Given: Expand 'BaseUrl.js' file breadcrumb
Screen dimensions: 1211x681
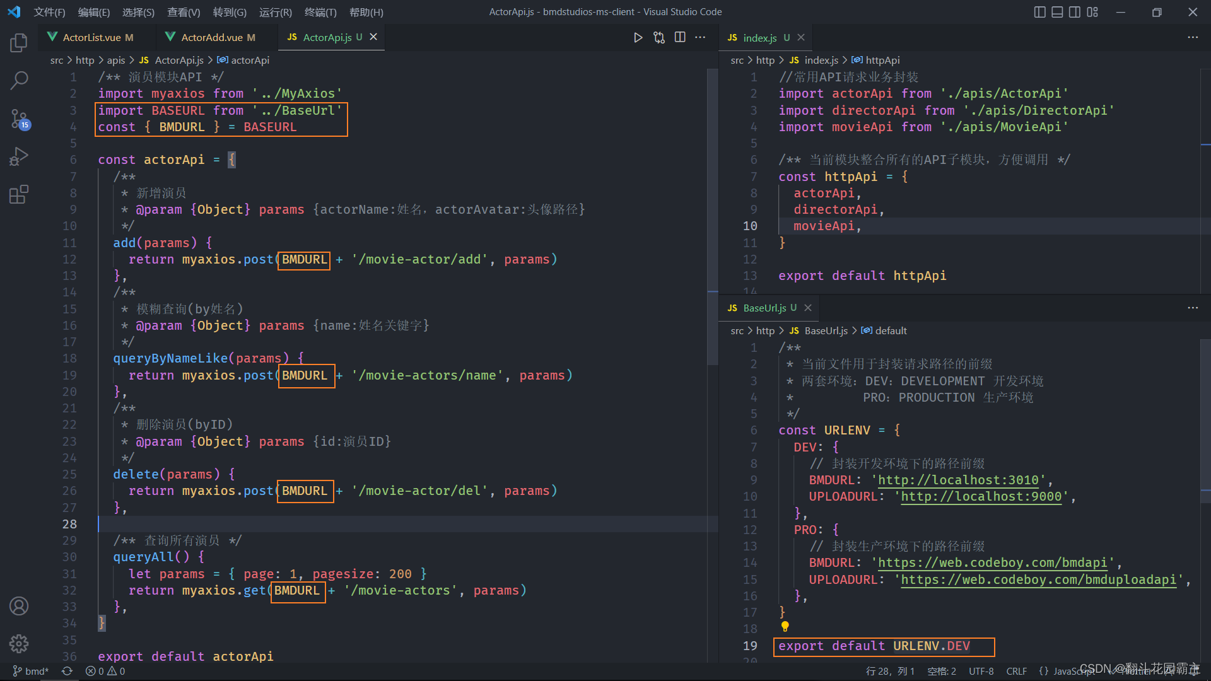Looking at the screenshot, I should [x=819, y=330].
